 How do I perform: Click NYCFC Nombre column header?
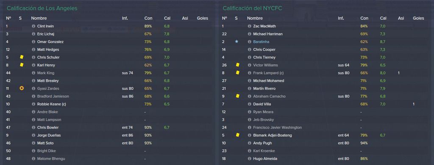255,18
